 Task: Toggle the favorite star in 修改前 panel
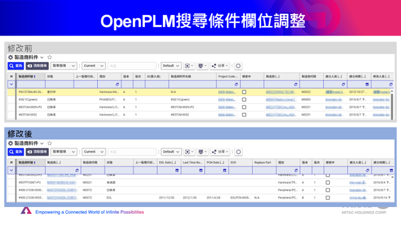[50, 57]
